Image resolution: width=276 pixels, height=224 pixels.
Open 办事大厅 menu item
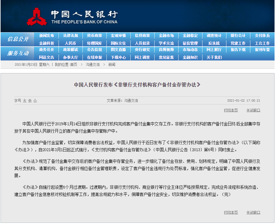click(x=70, y=58)
